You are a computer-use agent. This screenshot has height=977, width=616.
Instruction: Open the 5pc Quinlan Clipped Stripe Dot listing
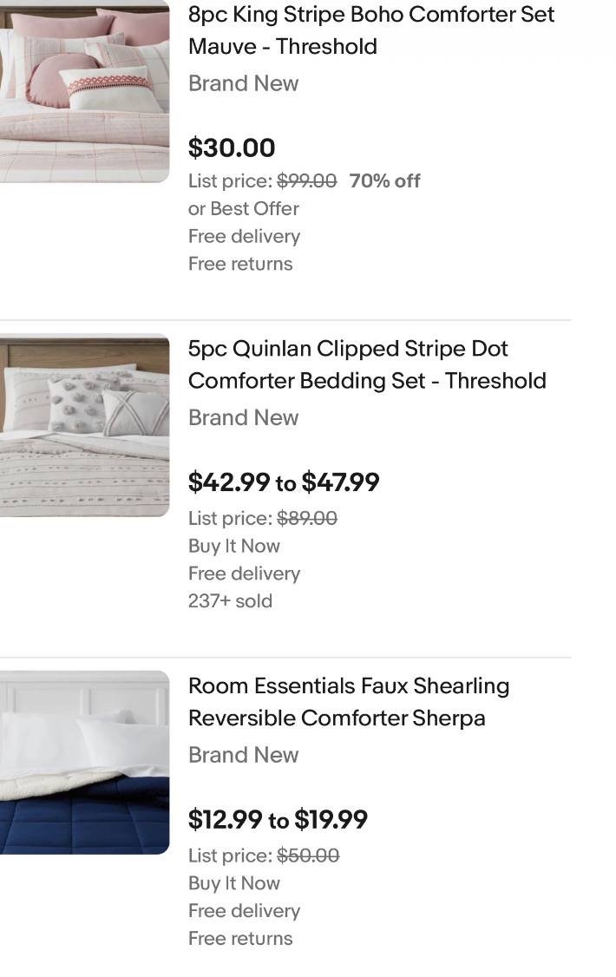tap(366, 364)
